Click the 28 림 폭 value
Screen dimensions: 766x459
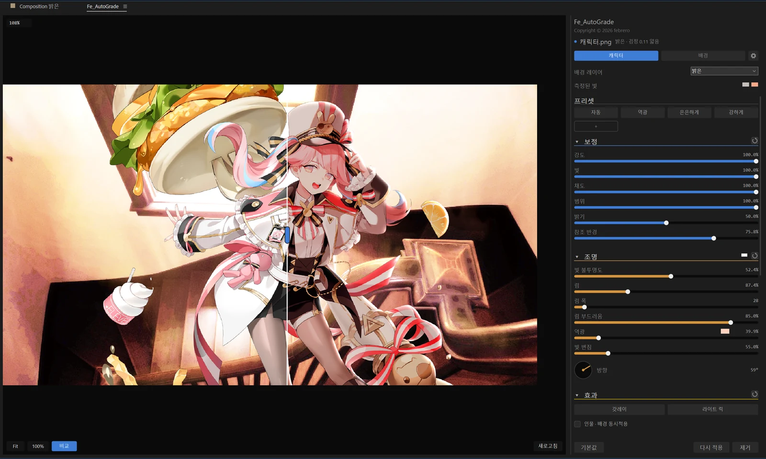point(755,300)
